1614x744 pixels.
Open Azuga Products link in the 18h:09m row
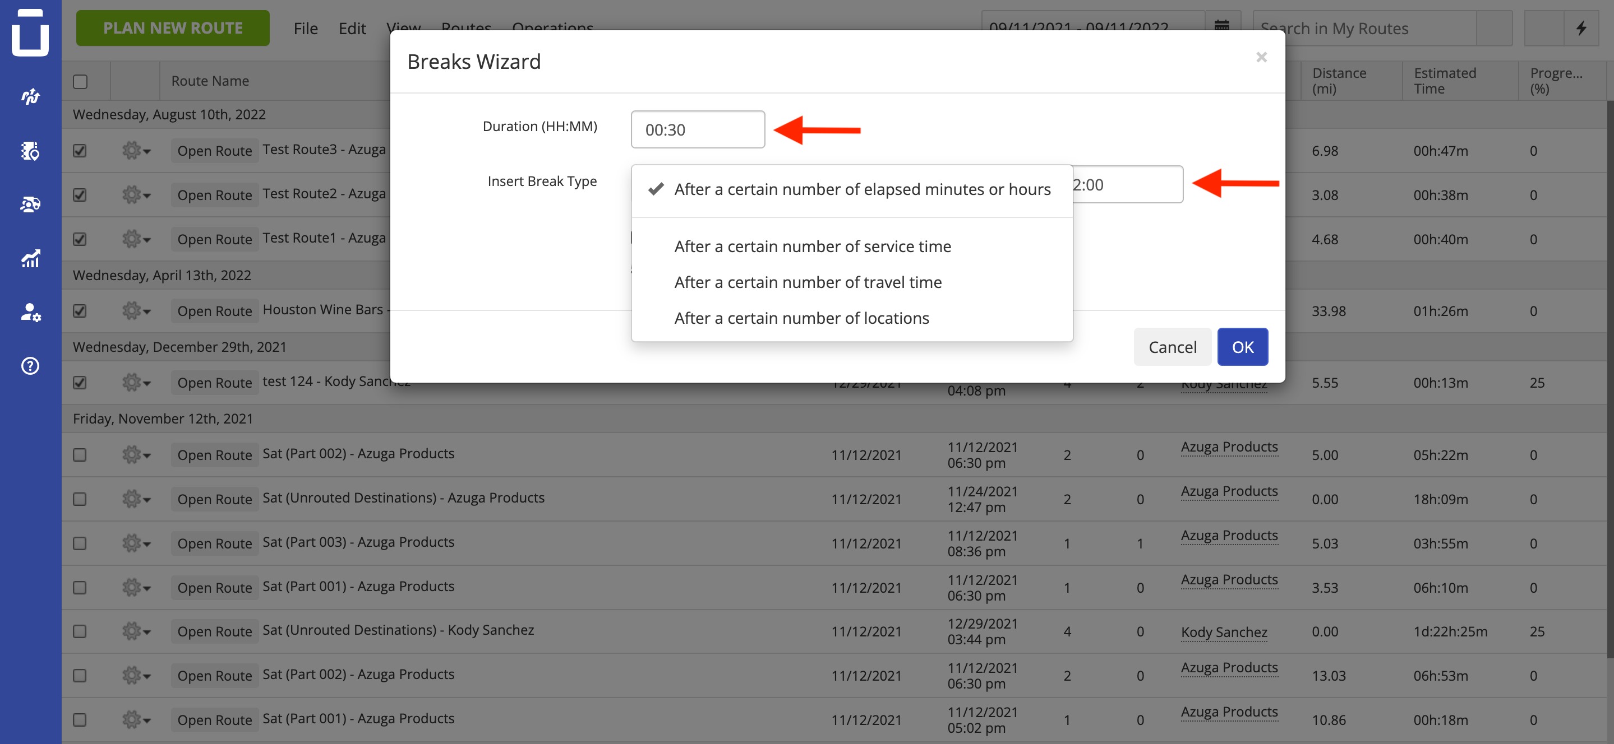tap(1229, 491)
